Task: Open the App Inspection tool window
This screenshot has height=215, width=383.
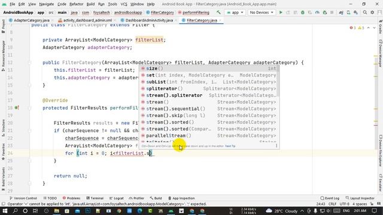Action: pos(181,198)
